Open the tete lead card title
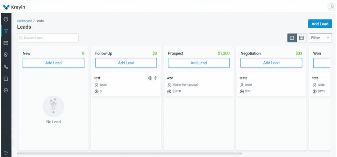The height and width of the screenshot is (157, 337). (x=315, y=78)
